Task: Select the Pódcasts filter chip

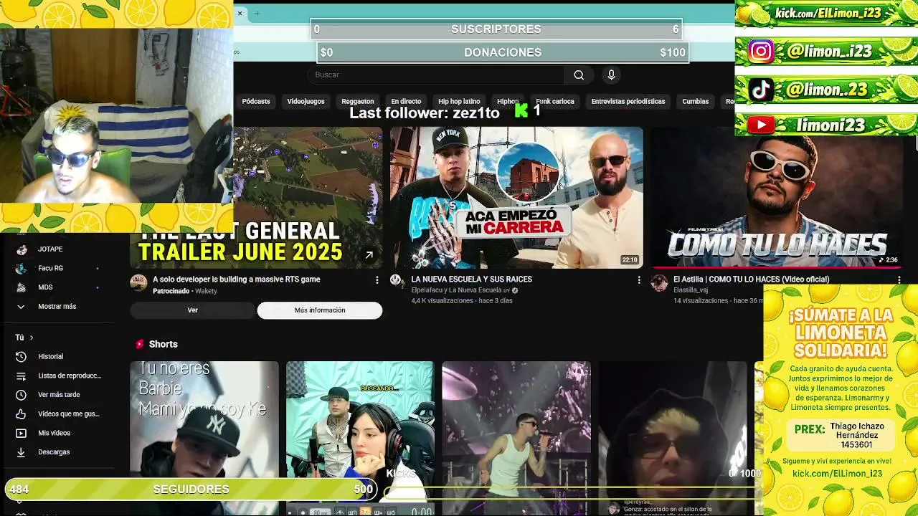Action: pos(256,102)
